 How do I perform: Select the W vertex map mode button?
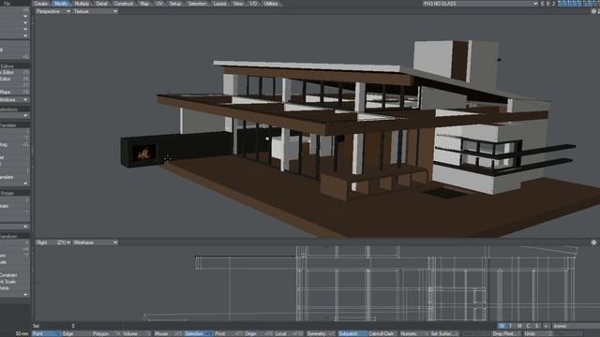coord(502,326)
